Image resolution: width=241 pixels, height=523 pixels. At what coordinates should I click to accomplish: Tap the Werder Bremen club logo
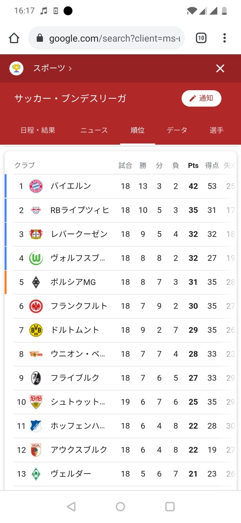pyautogui.click(x=36, y=474)
